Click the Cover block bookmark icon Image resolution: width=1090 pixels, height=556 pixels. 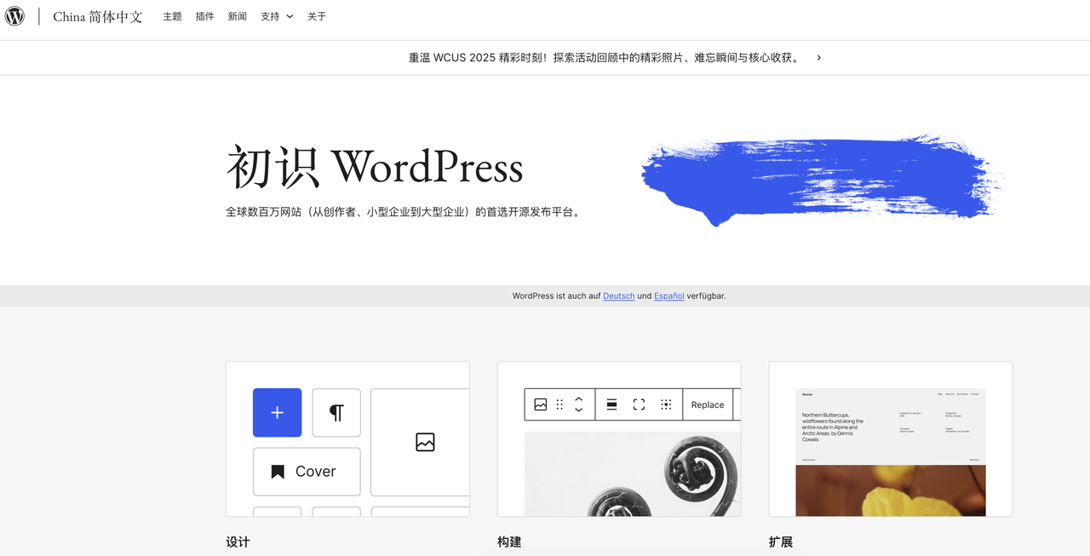pos(277,471)
